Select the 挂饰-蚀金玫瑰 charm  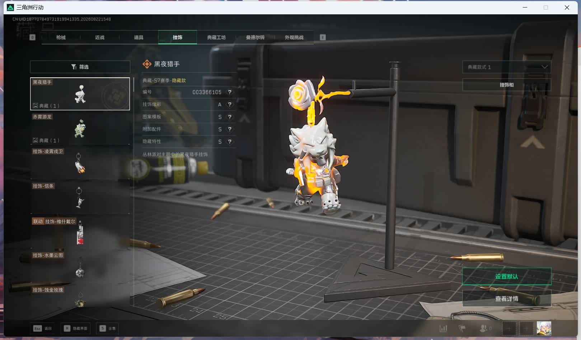click(80, 297)
